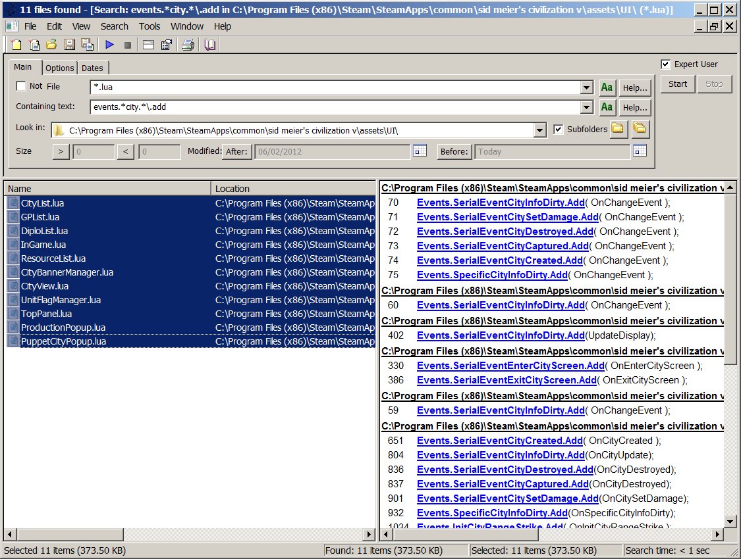Viewport: 741px width, 559px height.
Task: Start search with blue play icon
Action: click(x=109, y=45)
